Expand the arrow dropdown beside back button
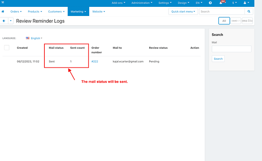Image resolution: width=262 pixels, height=161 pixels. (11, 21)
